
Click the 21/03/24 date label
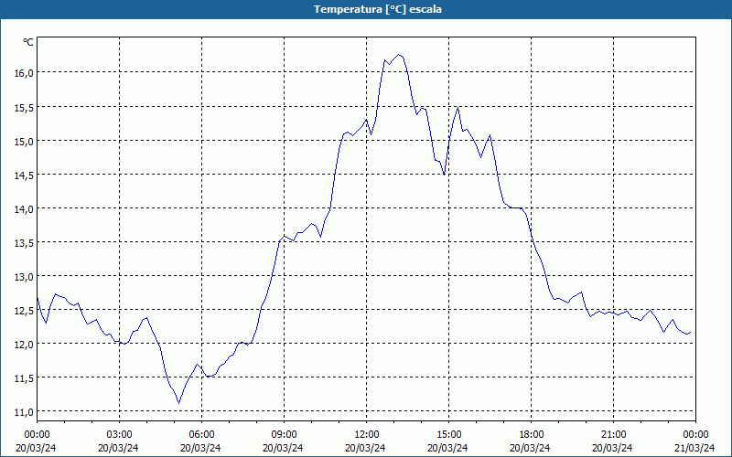click(x=694, y=448)
